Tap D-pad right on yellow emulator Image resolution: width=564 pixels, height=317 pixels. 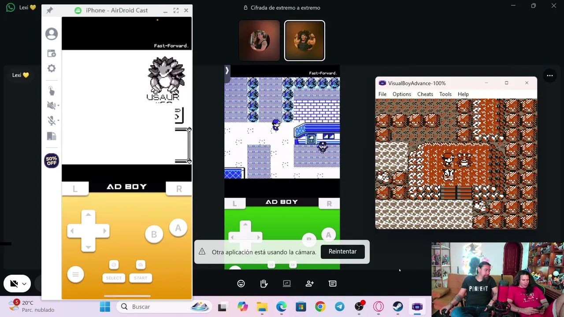pos(104,231)
